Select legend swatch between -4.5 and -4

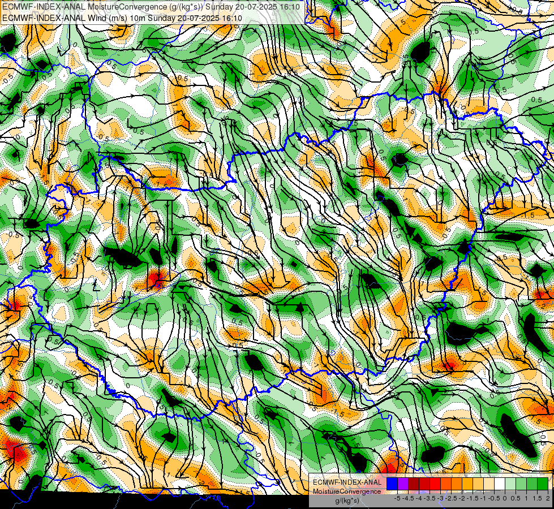[414, 484]
